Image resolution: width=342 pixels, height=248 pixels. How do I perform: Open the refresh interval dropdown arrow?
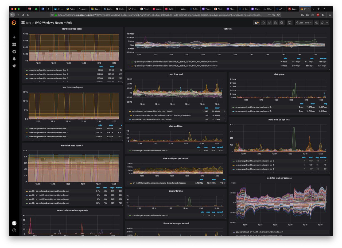pos(327,23)
